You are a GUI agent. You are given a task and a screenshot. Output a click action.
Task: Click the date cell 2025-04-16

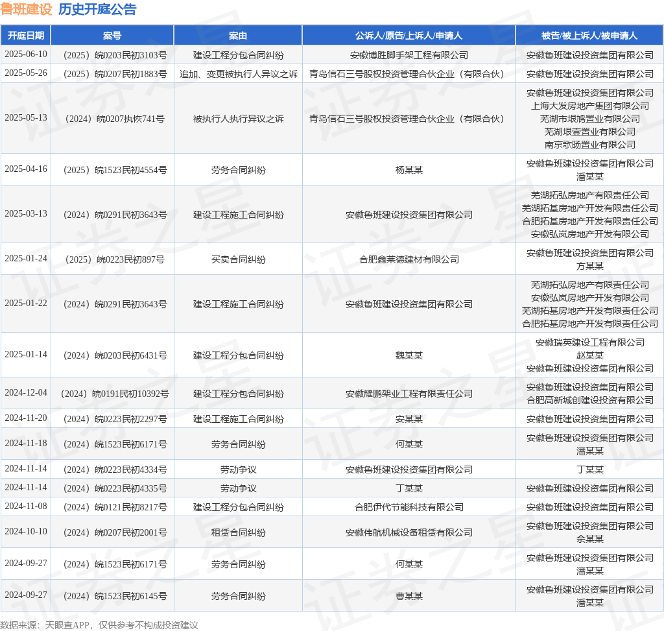pos(26,169)
